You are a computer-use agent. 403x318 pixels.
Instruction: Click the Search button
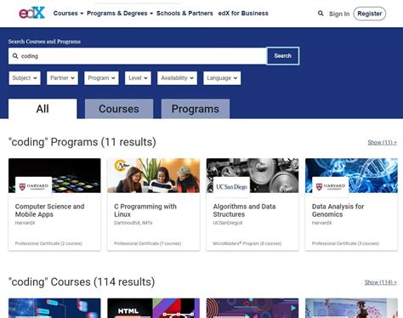tap(283, 56)
